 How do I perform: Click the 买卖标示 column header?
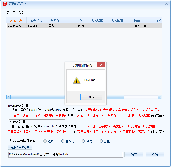[x=57, y=20]
